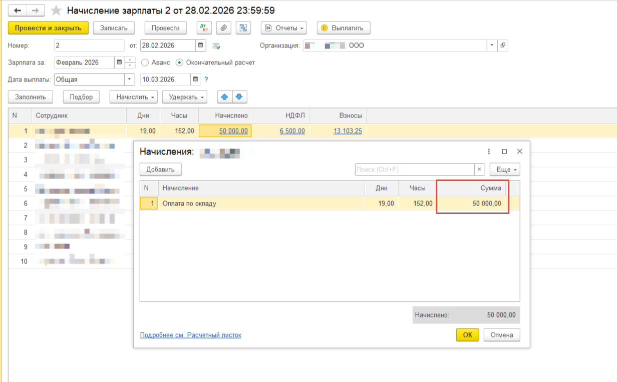This screenshot has width=617, height=382.
Task: Click the blue question mark help icon
Action: pos(206,79)
